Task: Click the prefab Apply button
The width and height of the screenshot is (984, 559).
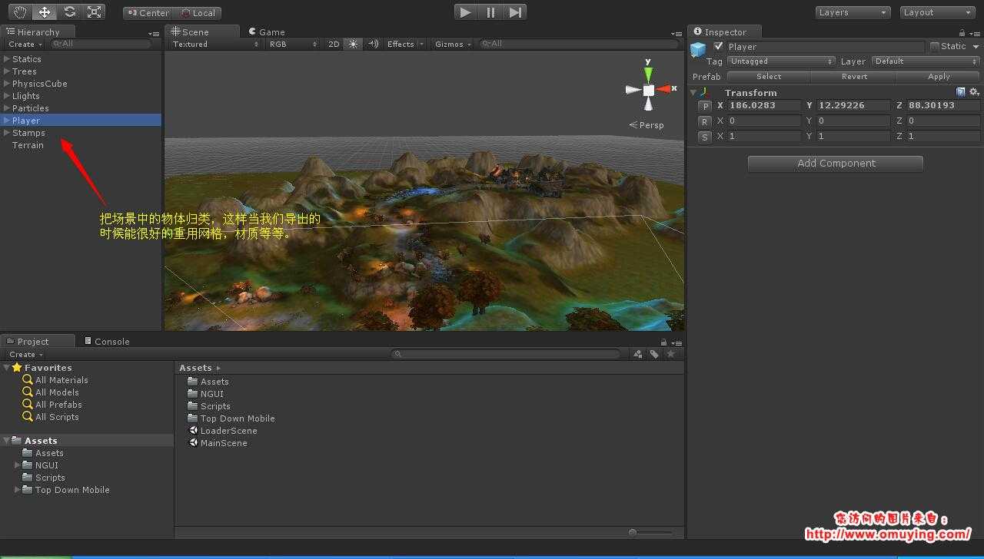Action: pyautogui.click(x=939, y=76)
